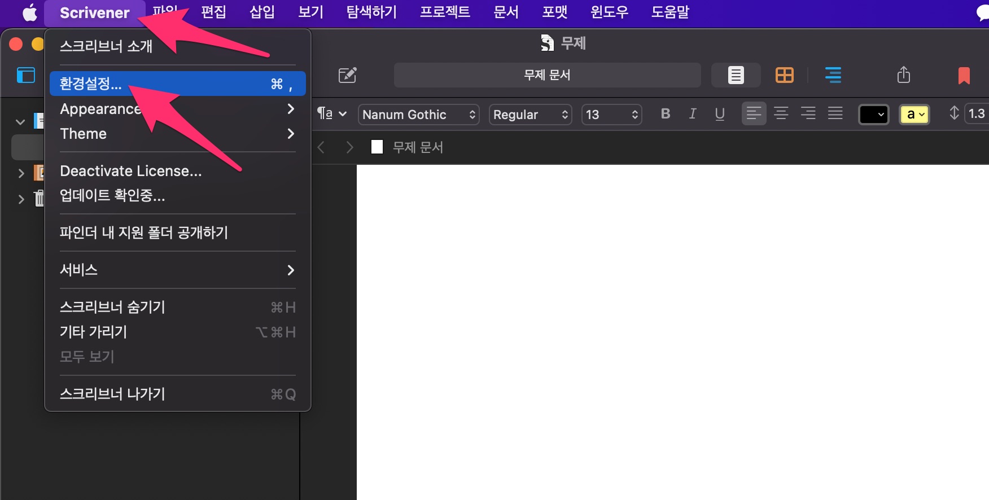Image resolution: width=989 pixels, height=500 pixels.
Task: Click inside the white editor page
Action: tap(672, 332)
